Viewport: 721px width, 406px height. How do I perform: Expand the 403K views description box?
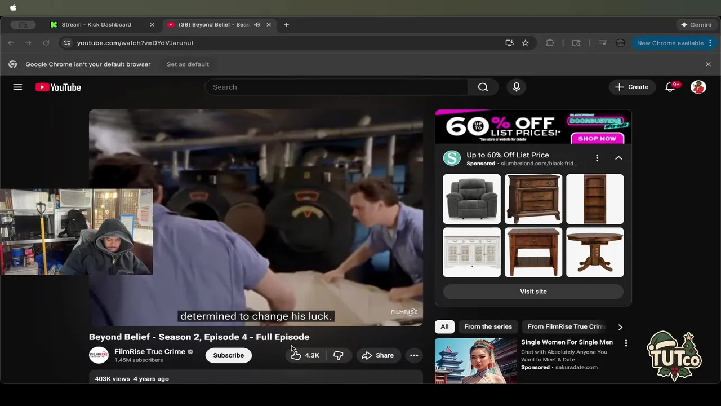pyautogui.click(x=256, y=378)
